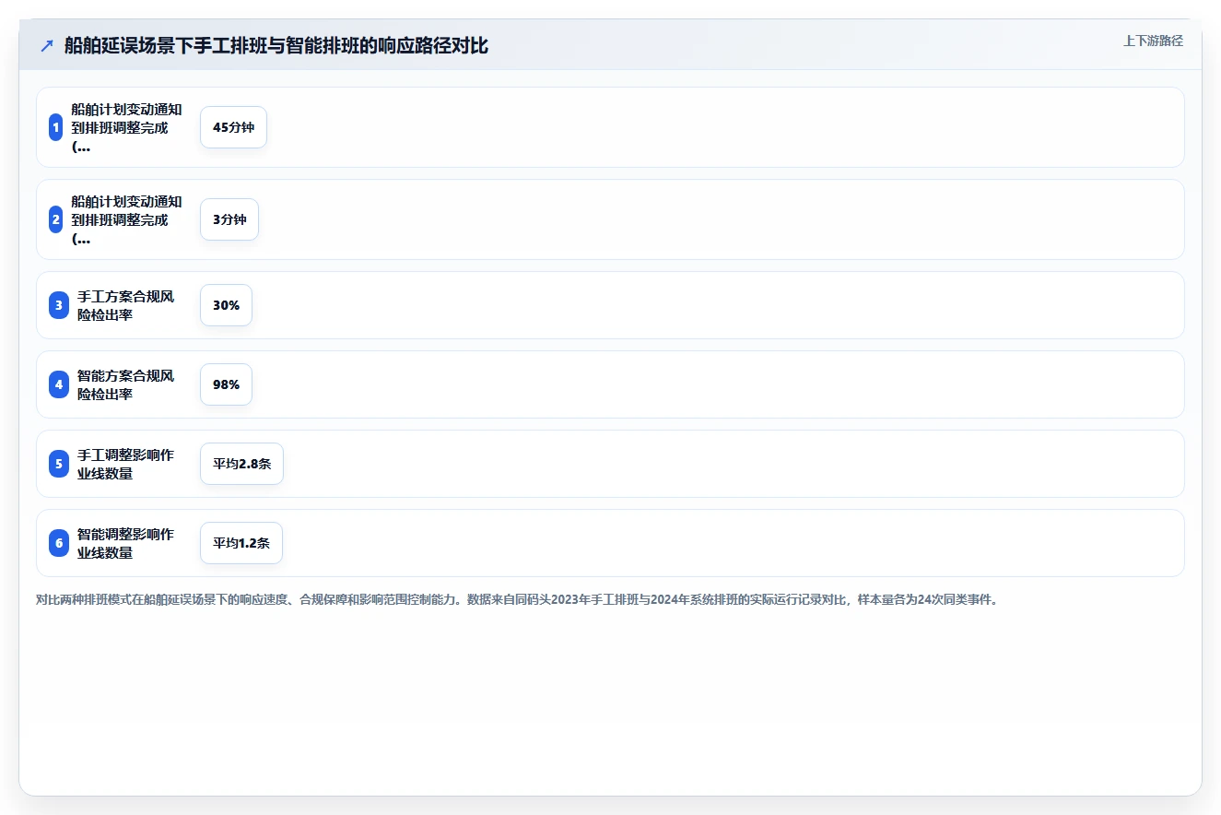Screen dimensions: 1221x815
Task: Select the number 2 step badge
Action: pos(56,219)
